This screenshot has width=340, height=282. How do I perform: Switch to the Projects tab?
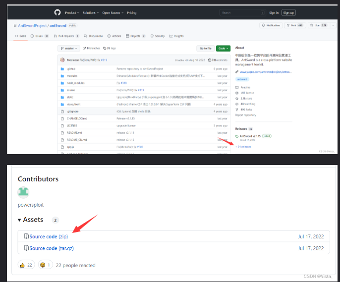[135, 36]
